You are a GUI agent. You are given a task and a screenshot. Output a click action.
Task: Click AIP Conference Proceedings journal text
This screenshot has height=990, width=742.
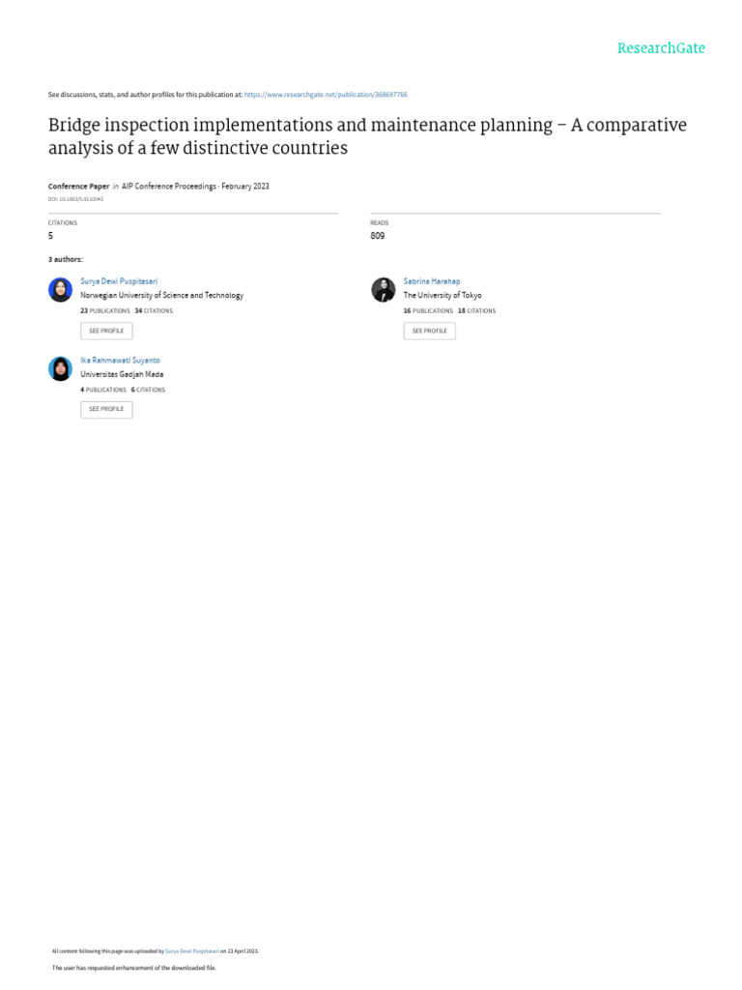pyautogui.click(x=168, y=187)
